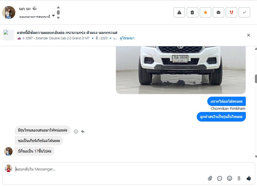Click the trash delete conversation icon

coord(193,12)
